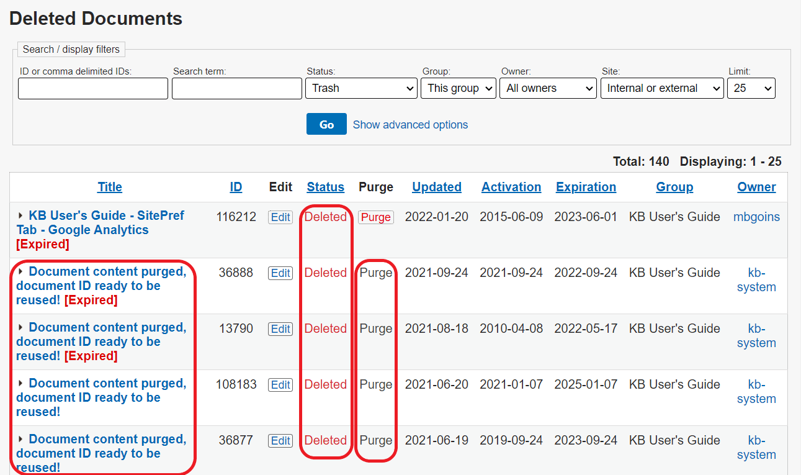Image resolution: width=801 pixels, height=475 pixels.
Task: Click the Search term field
Action: pos(236,88)
